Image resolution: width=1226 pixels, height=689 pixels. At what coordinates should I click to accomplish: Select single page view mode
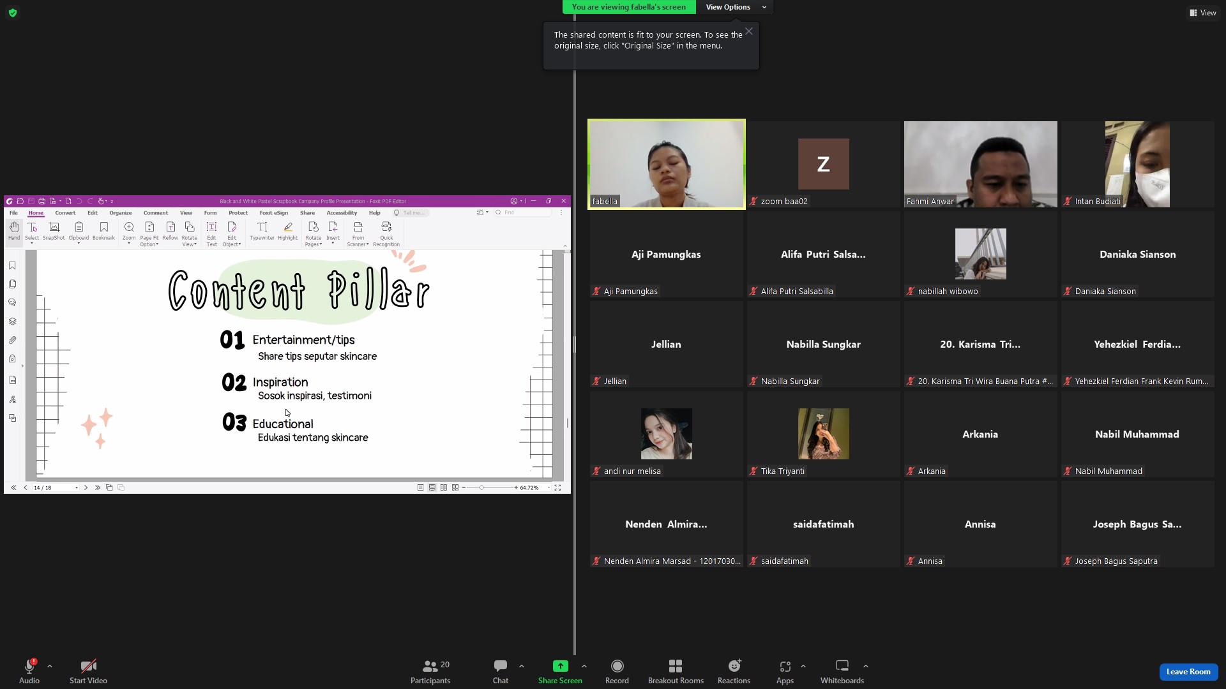[x=420, y=487]
